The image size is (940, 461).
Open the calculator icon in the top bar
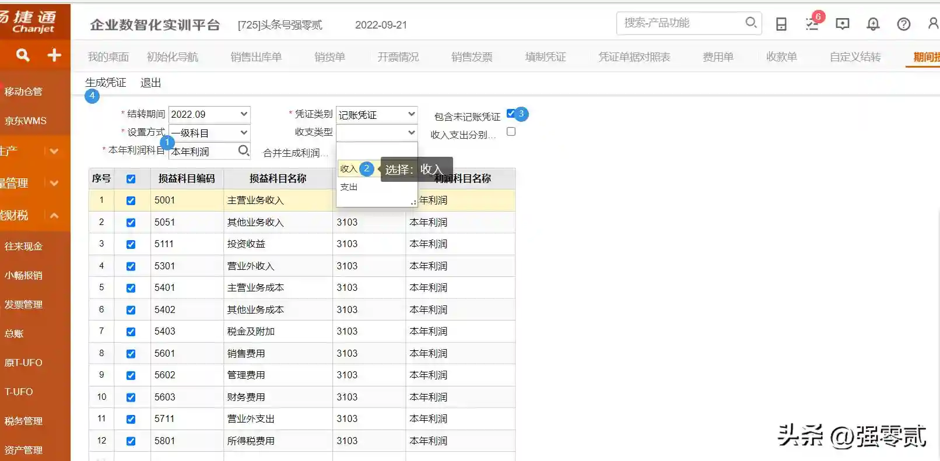pyautogui.click(x=781, y=24)
